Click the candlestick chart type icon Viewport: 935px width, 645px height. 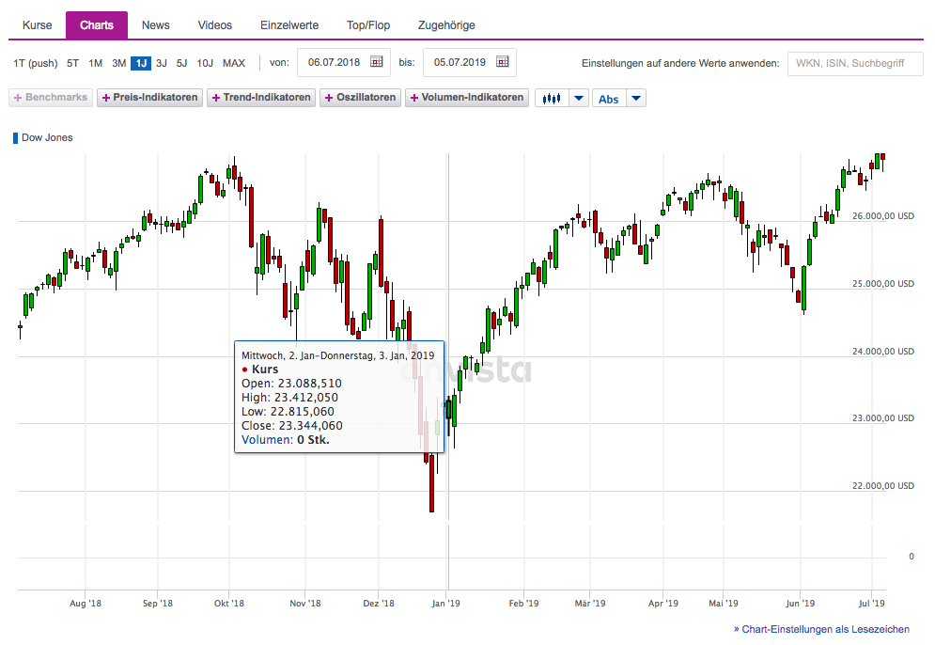pos(552,98)
